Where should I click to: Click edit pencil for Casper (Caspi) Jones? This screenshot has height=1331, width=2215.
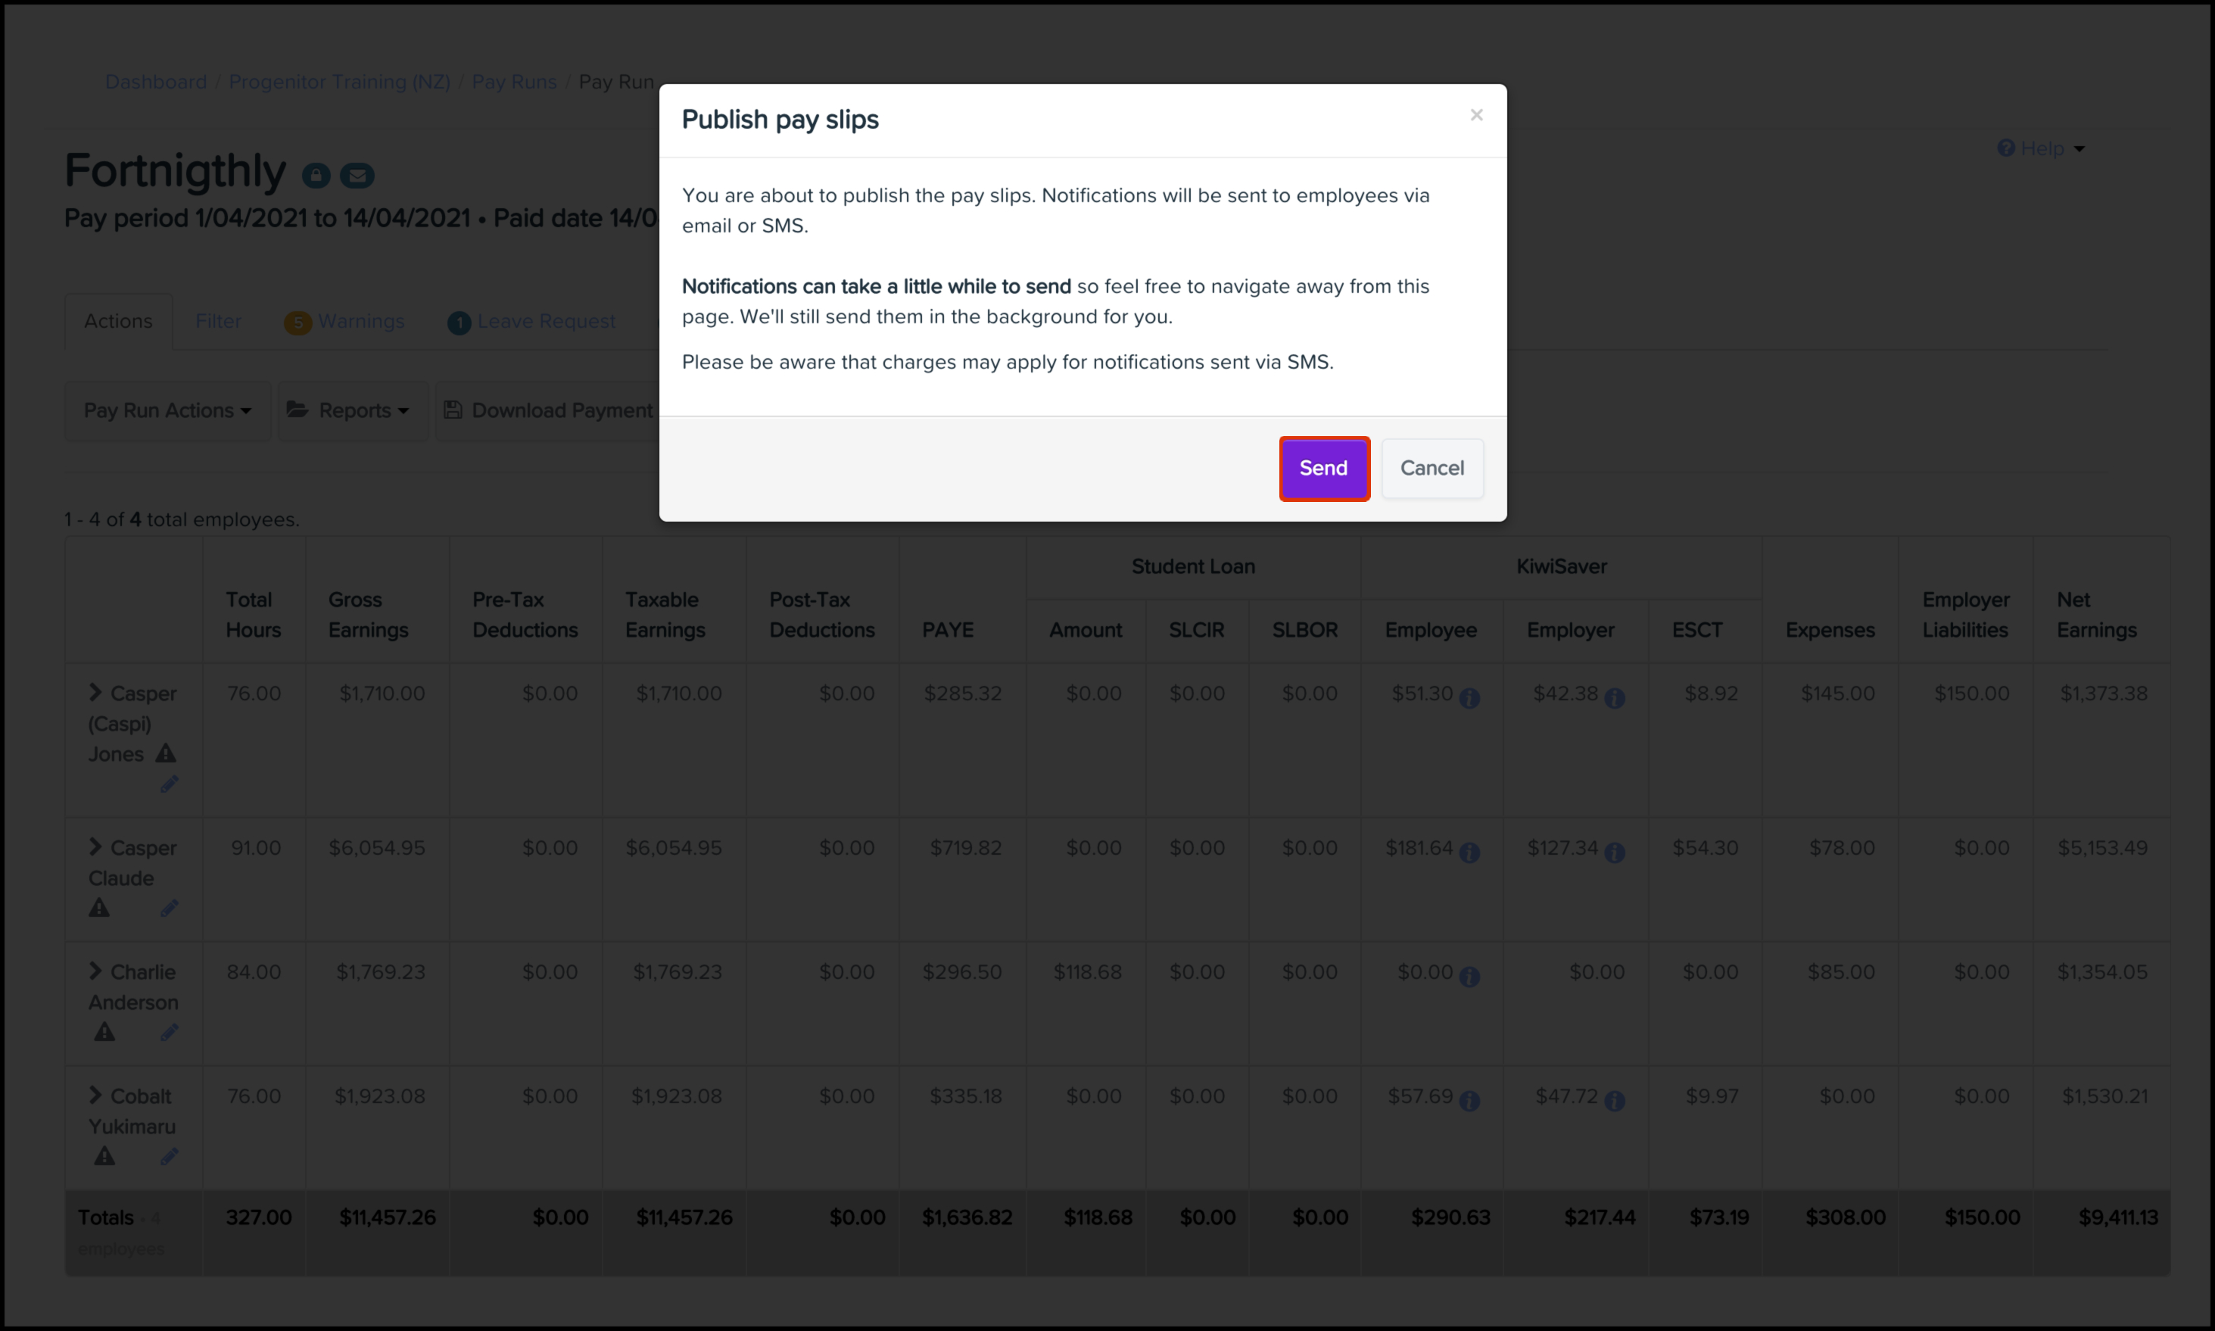169,785
